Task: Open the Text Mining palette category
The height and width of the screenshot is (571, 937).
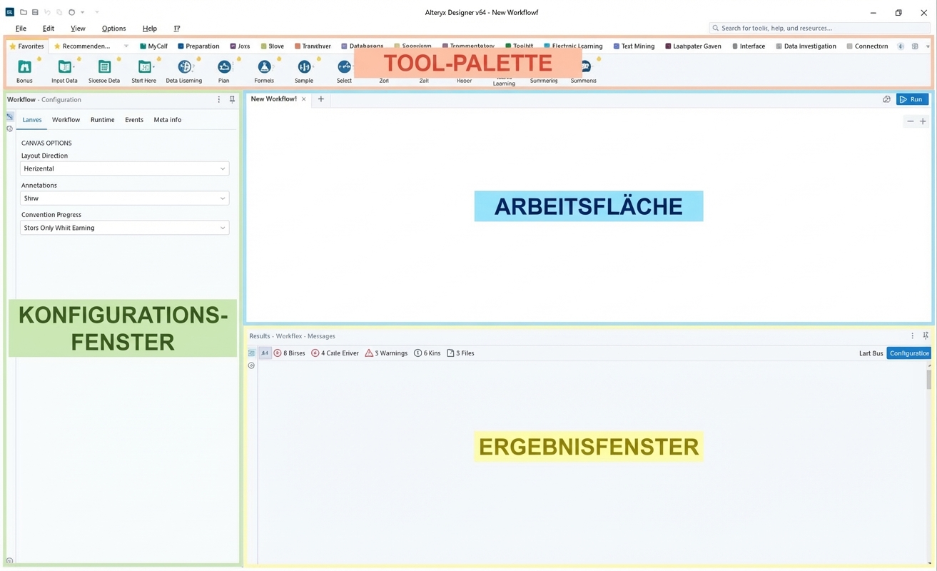Action: click(634, 46)
